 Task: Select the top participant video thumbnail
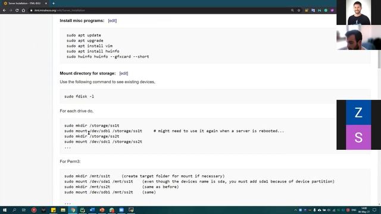click(358, 12)
